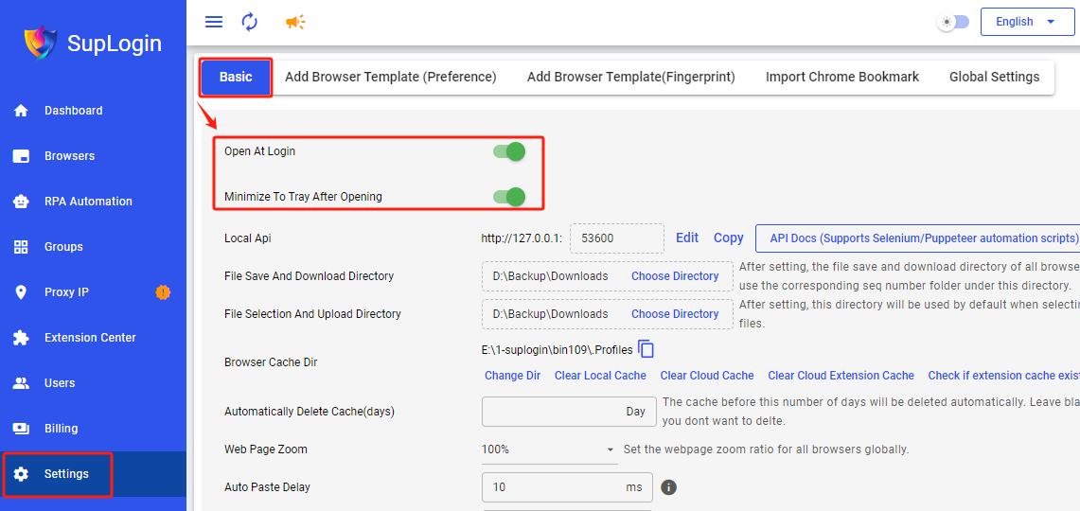
Task: Click the refresh icon in top bar
Action: coord(250,22)
